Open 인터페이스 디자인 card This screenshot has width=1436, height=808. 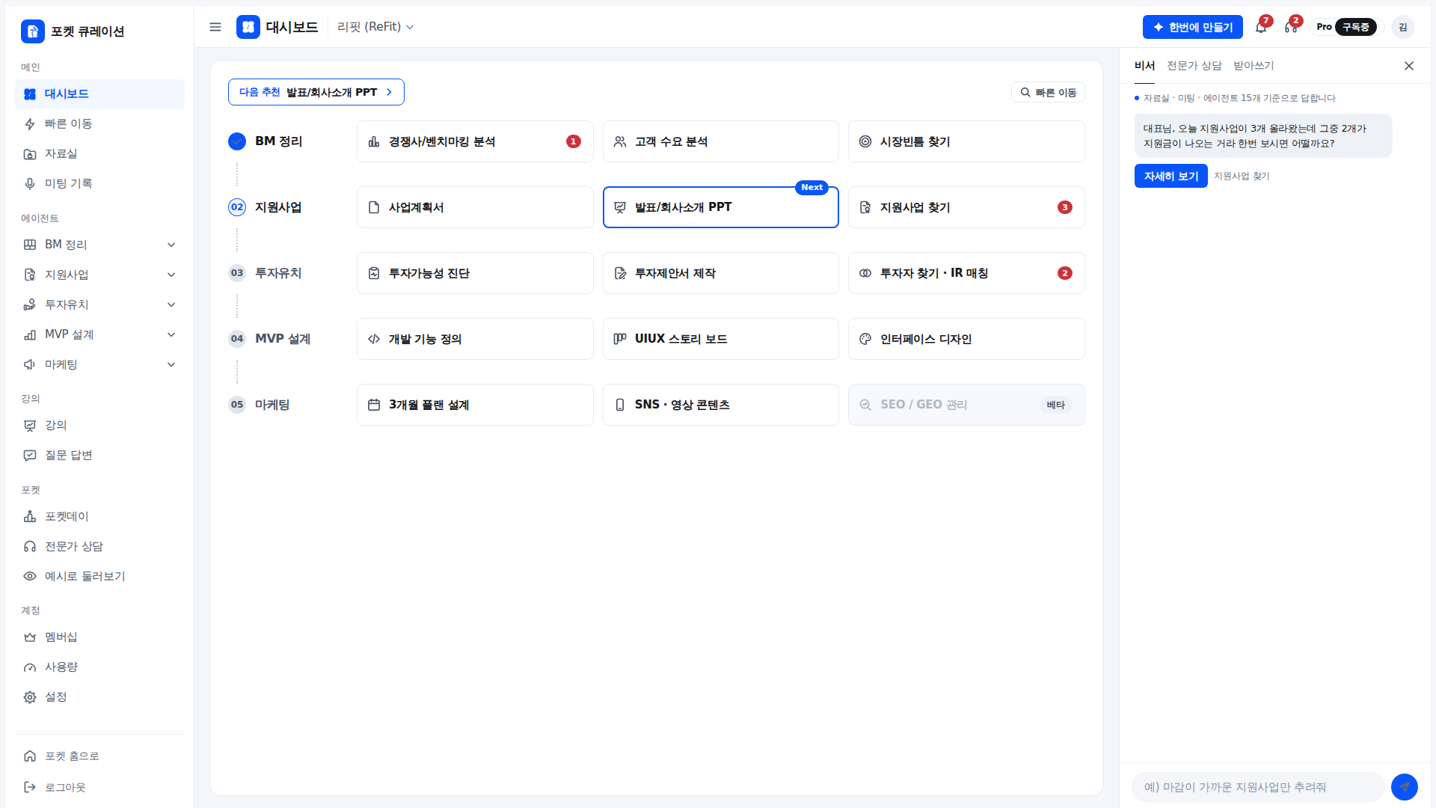pos(966,339)
